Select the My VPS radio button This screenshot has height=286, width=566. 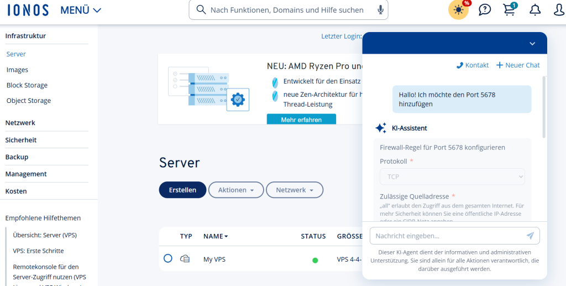[168, 258]
